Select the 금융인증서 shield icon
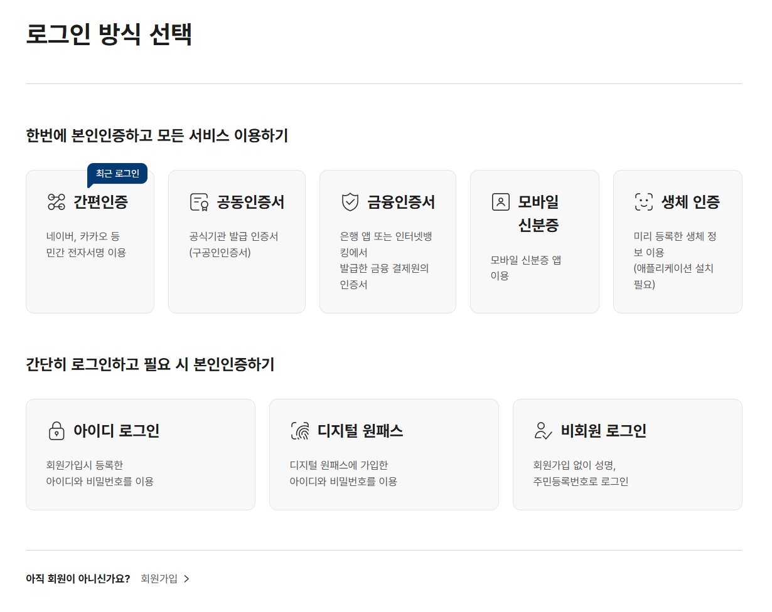This screenshot has width=772, height=612. coord(349,202)
